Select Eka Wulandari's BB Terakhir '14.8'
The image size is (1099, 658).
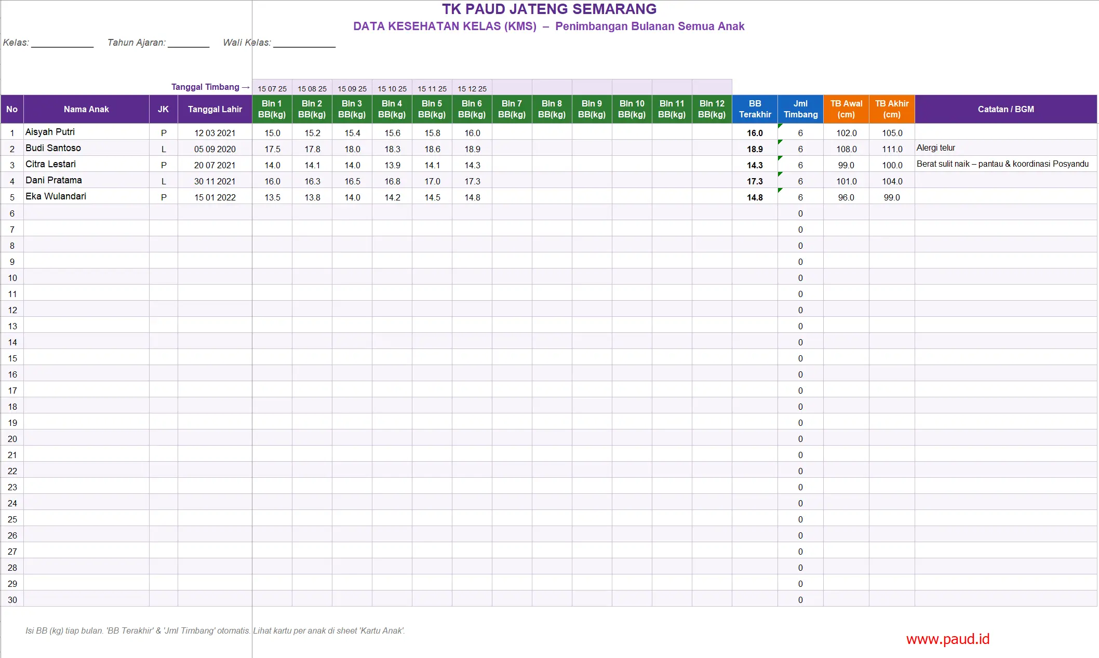click(755, 197)
